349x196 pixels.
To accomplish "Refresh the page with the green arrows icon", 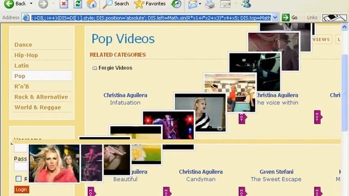I will click(x=78, y=4).
